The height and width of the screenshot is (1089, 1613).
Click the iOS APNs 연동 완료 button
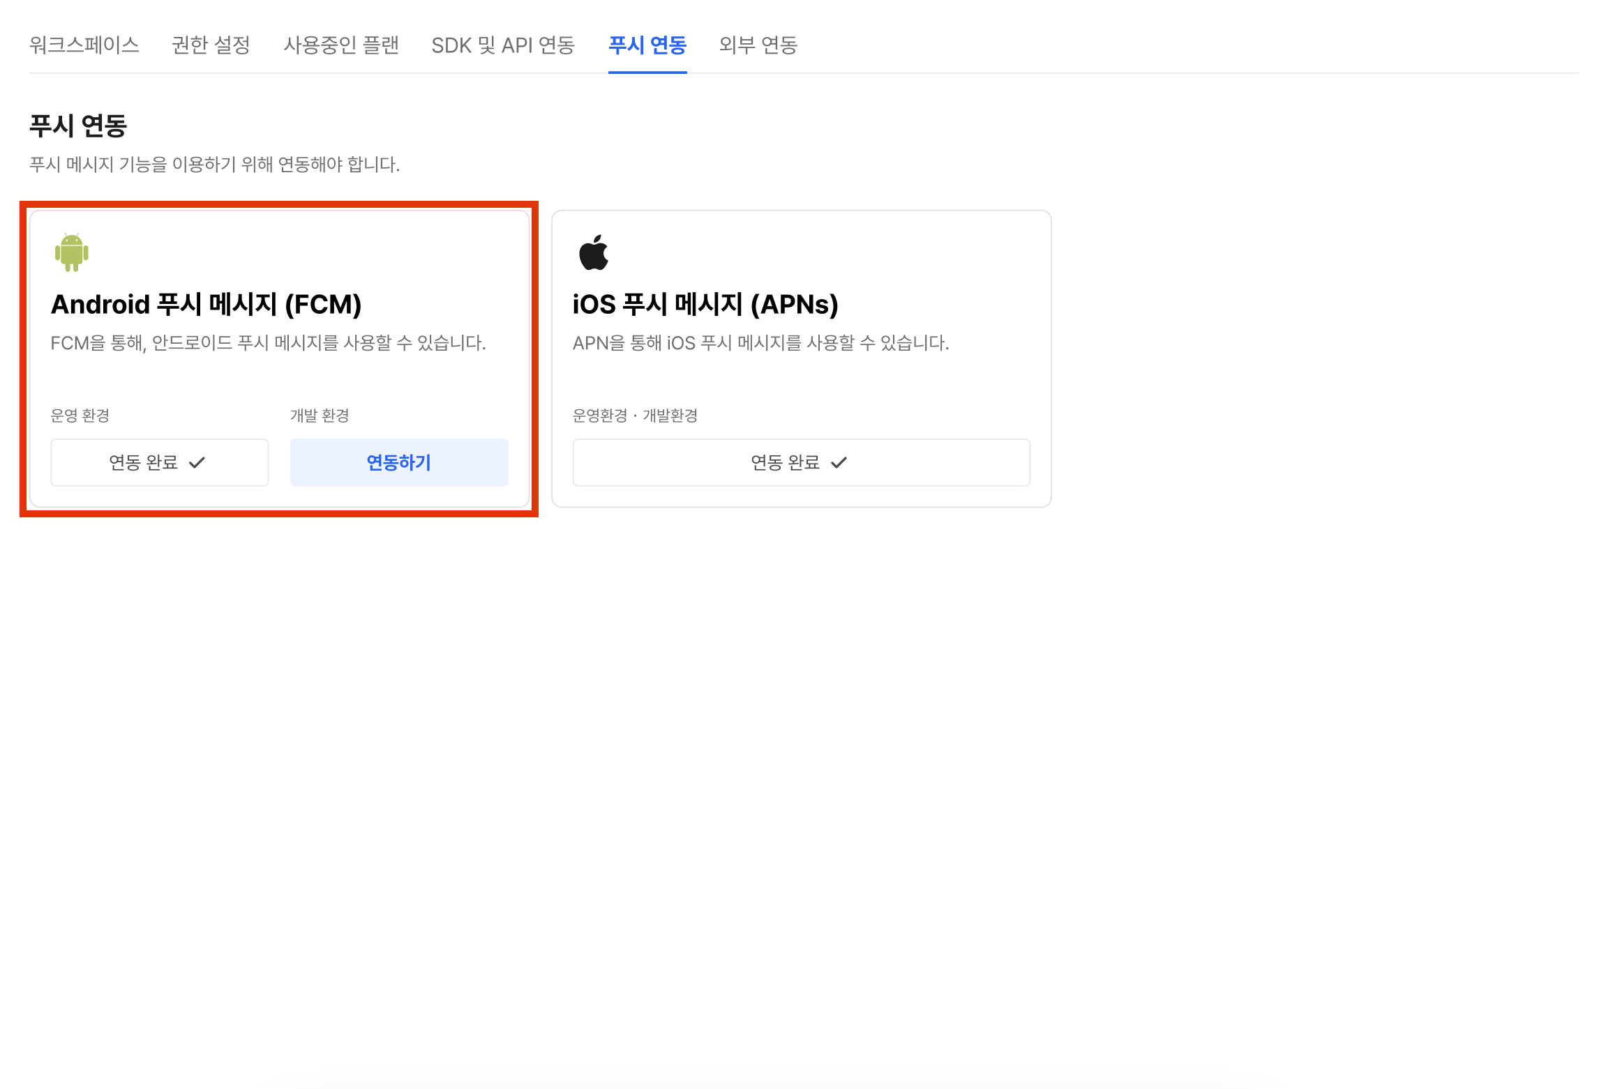click(801, 462)
